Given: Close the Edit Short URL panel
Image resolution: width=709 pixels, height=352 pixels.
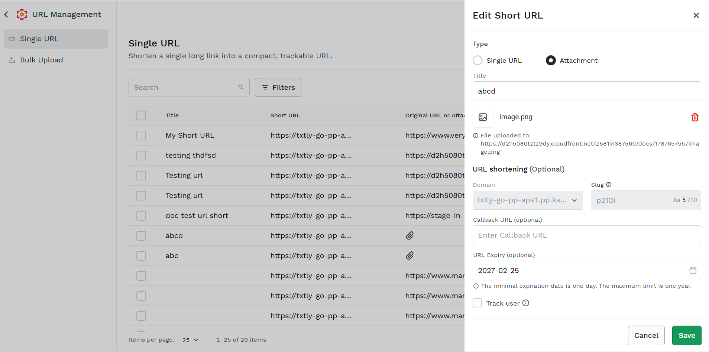Looking at the screenshot, I should click(696, 15).
